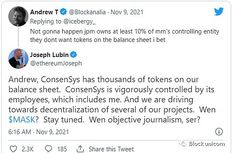Viewport: 232px width, 153px height.
Task: Click Joseph Lubin's verified badge
Action: (x=73, y=55)
